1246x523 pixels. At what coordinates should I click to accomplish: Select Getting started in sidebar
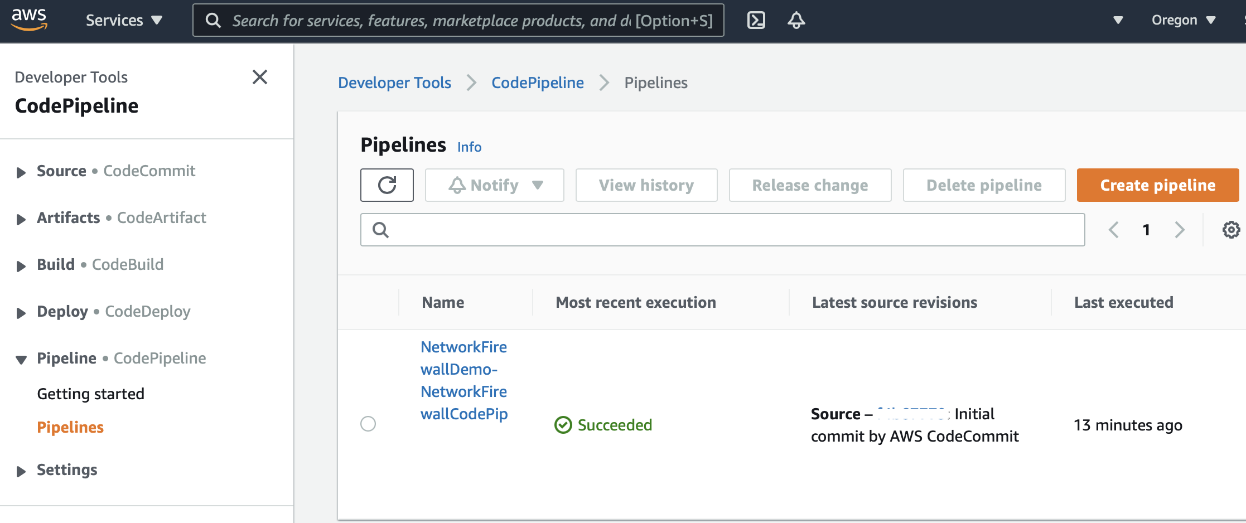[x=90, y=394]
